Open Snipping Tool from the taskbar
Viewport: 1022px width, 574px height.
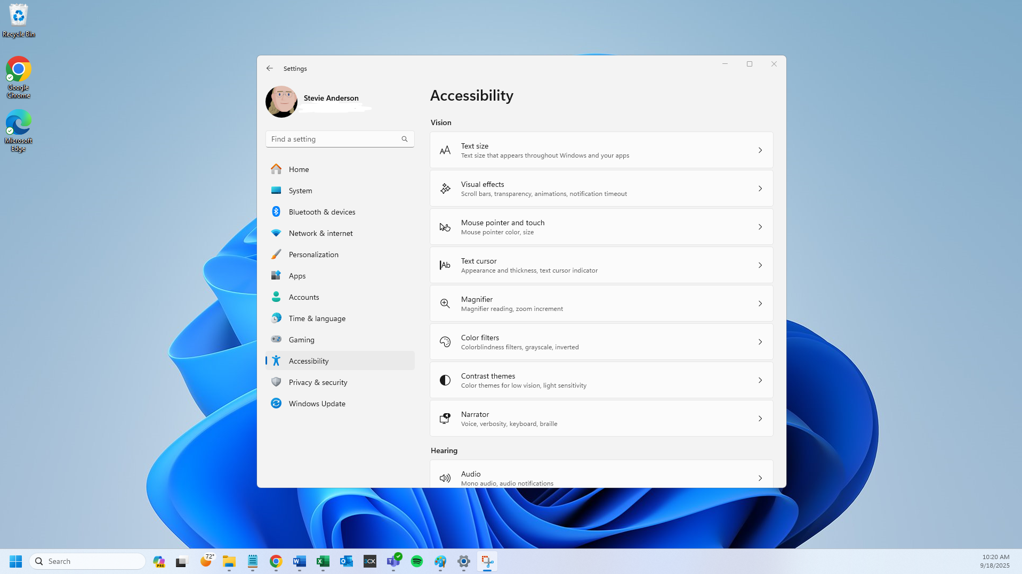[x=487, y=561]
